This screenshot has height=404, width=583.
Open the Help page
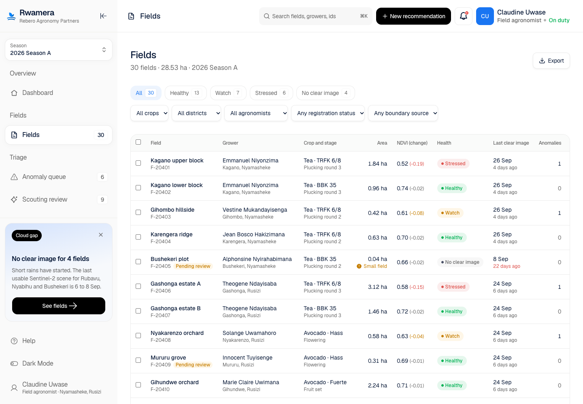click(59, 341)
